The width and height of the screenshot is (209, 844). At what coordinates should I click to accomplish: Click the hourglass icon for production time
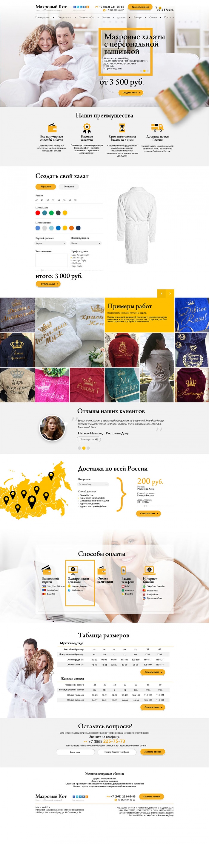coord(122,127)
